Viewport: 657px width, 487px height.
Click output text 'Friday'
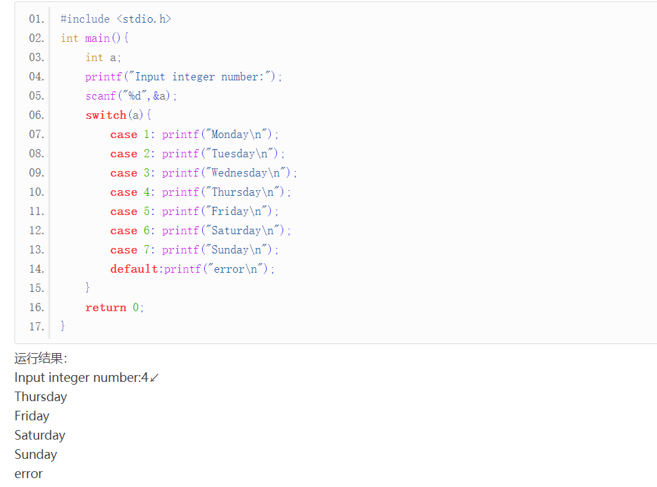tap(32, 416)
